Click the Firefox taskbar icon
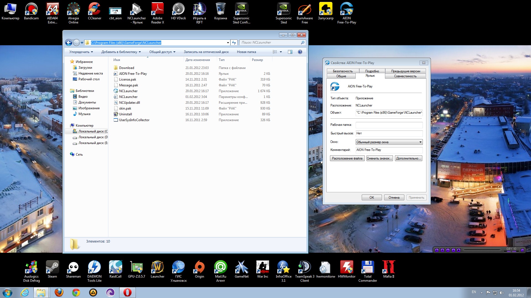Screen dimensions: 531x298 (x=59, y=292)
